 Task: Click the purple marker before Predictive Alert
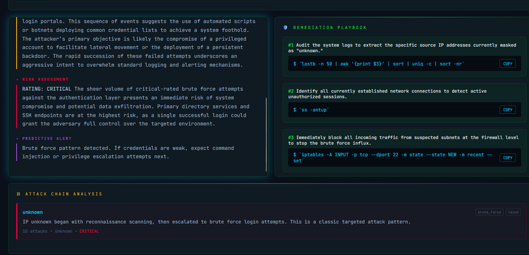click(x=17, y=139)
